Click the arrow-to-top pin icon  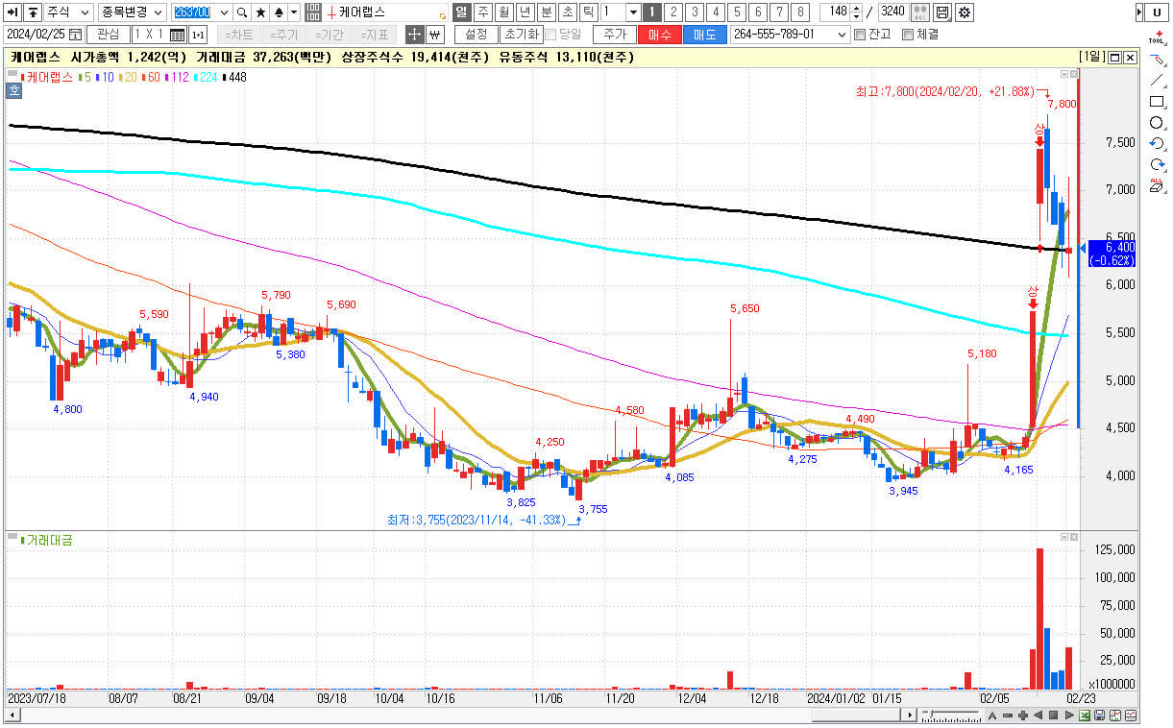pos(33,12)
